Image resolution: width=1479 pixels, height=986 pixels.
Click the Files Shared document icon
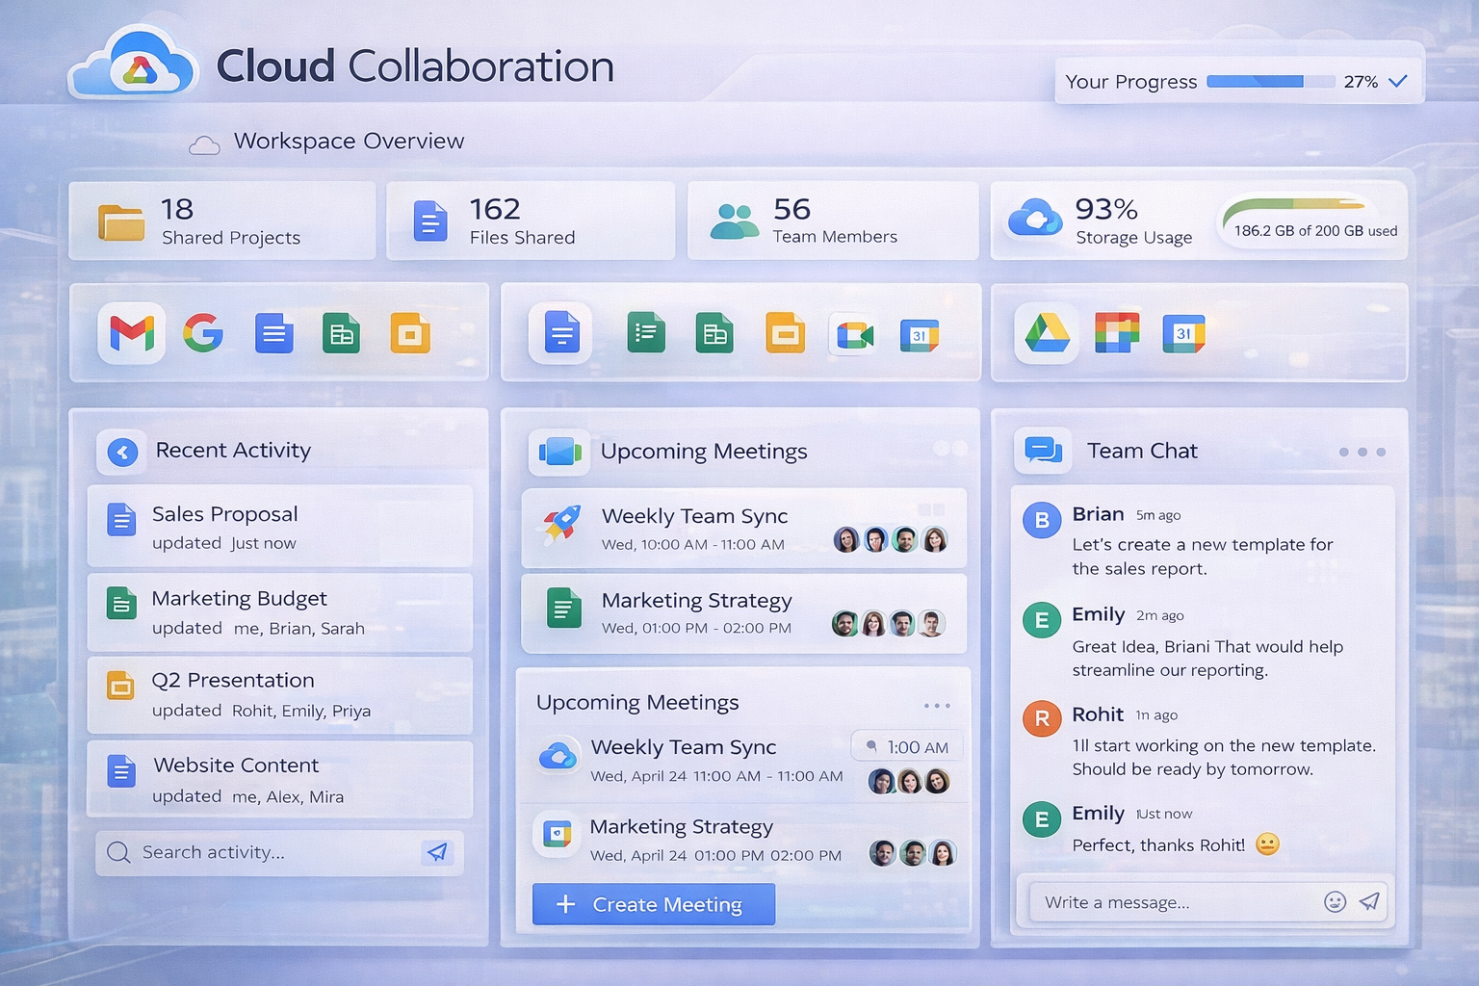(430, 221)
